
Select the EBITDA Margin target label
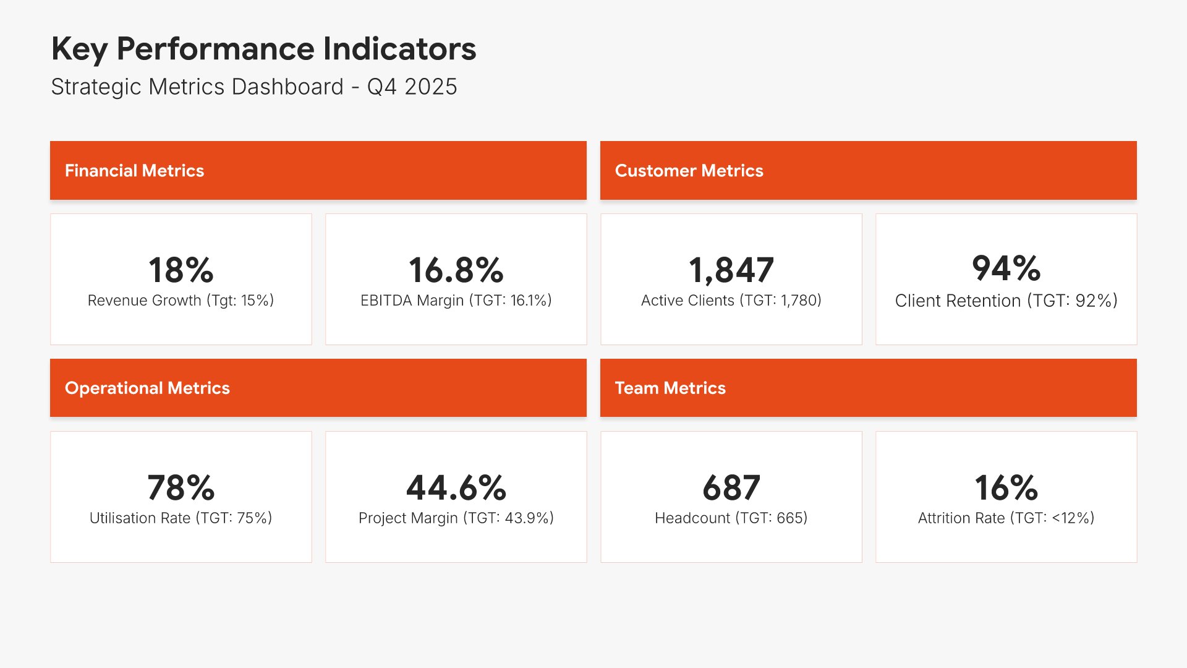point(456,301)
